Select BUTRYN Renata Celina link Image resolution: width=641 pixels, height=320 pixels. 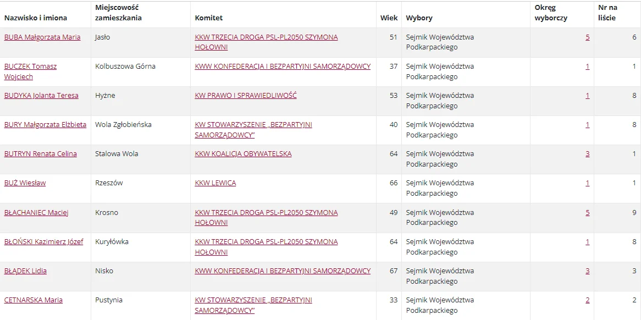point(41,154)
